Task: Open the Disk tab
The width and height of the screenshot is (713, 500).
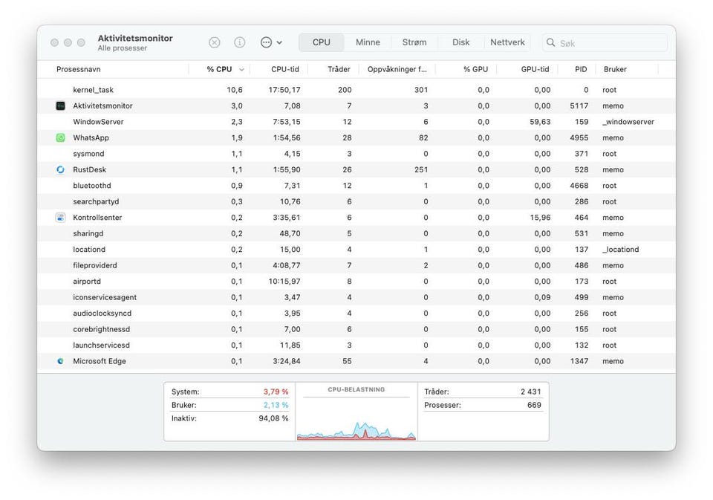Action: [460, 42]
